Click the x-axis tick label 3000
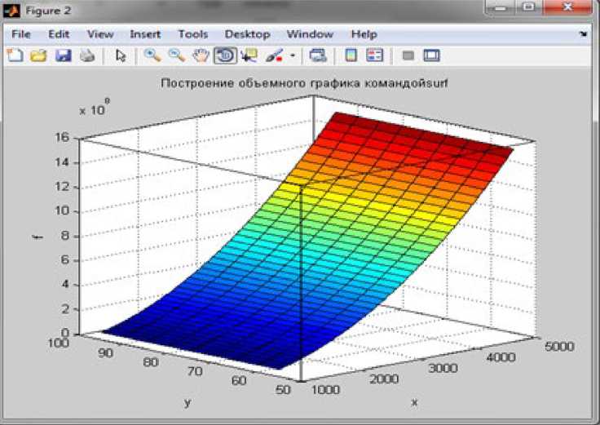600x425 pixels. coord(443,369)
